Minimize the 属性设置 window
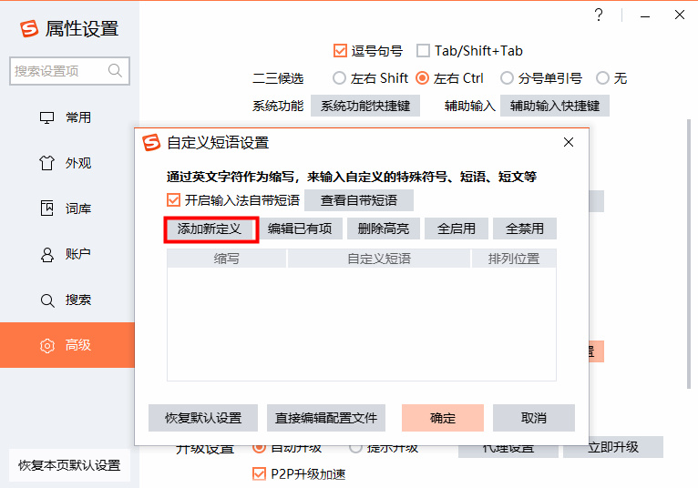698x488 pixels. point(645,15)
